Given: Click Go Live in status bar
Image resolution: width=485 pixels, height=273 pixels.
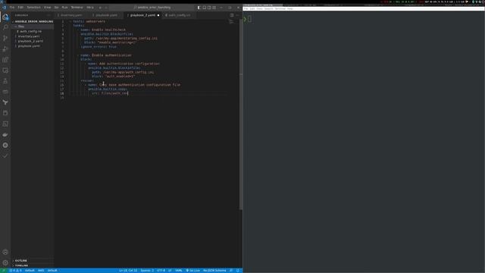Looking at the screenshot, I should (193, 271).
